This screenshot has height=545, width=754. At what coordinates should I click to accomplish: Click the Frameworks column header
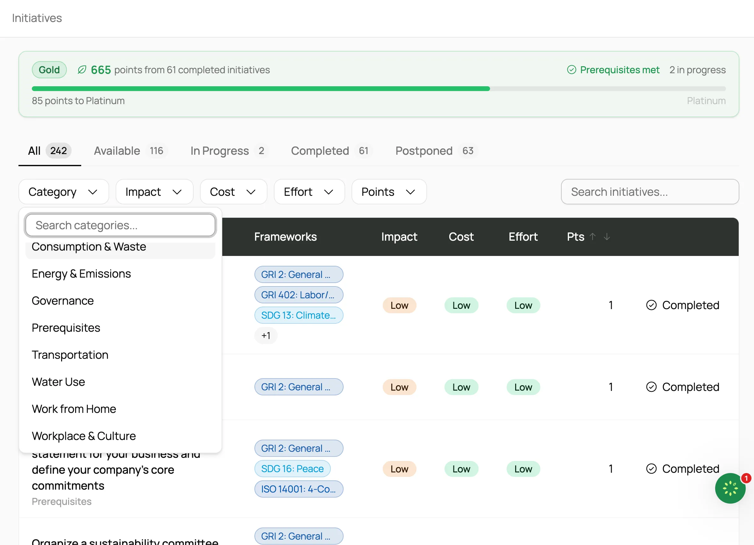(x=285, y=237)
